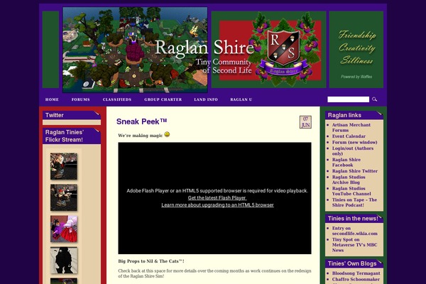
Task: Click 'Get the latest Flash Player' link
Action: coord(217,198)
